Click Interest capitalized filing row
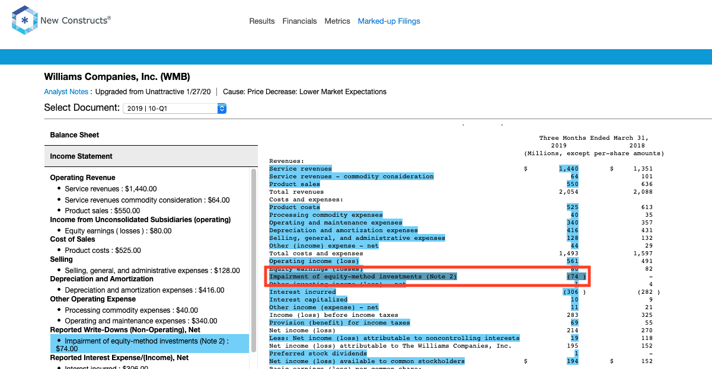This screenshot has height=369, width=712. [308, 300]
